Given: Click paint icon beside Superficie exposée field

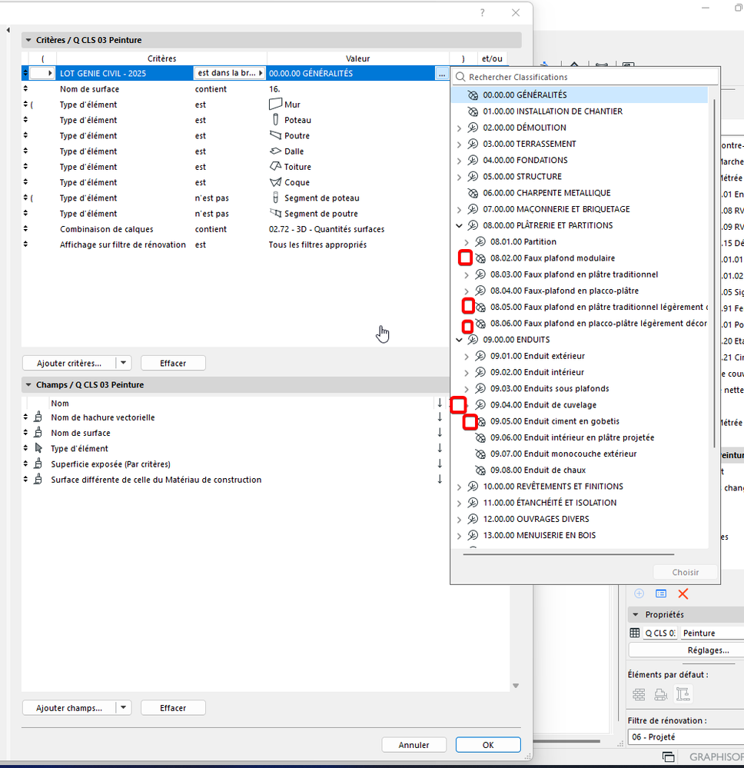Looking at the screenshot, I should [38, 464].
